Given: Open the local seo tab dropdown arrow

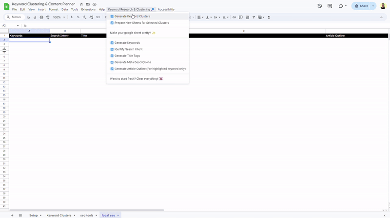Looking at the screenshot, I should [x=118, y=215].
